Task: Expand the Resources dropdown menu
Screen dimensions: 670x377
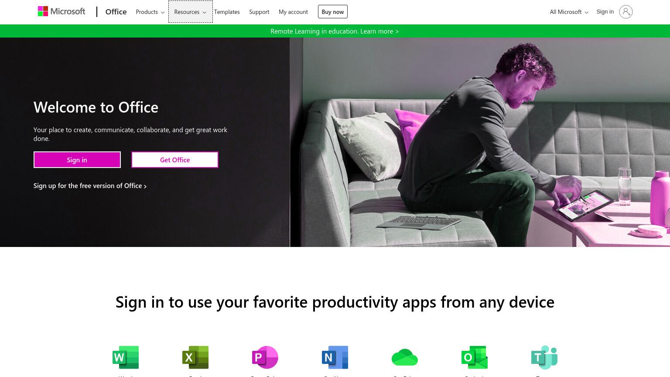Action: pos(190,12)
